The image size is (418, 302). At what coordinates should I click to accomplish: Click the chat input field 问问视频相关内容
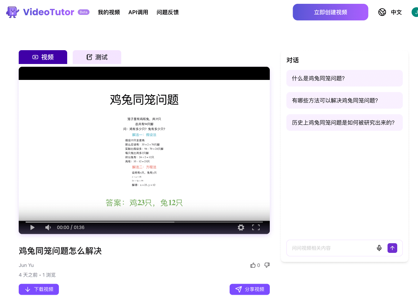coord(329,248)
